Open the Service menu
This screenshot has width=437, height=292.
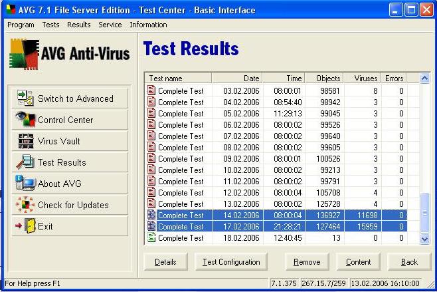tap(110, 25)
